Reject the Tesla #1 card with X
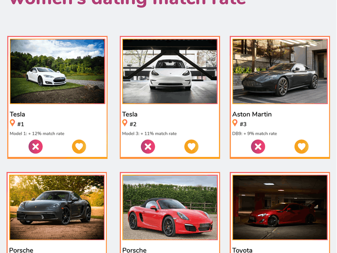 [x=35, y=147]
